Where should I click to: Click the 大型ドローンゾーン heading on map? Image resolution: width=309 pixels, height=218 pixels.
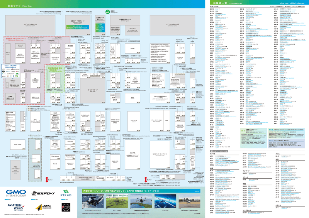35,135
